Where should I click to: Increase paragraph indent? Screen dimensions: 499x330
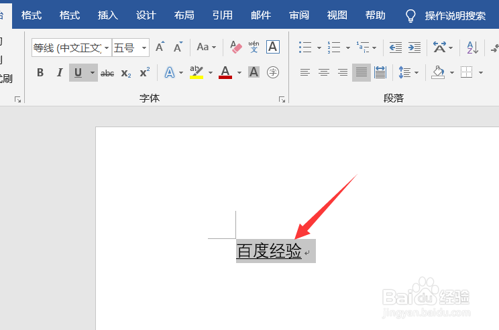tap(414, 48)
